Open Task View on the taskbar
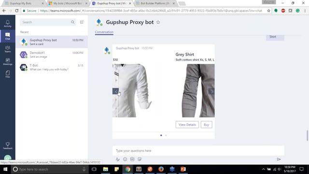Screen dimensions: 309x174 click(94, 169)
